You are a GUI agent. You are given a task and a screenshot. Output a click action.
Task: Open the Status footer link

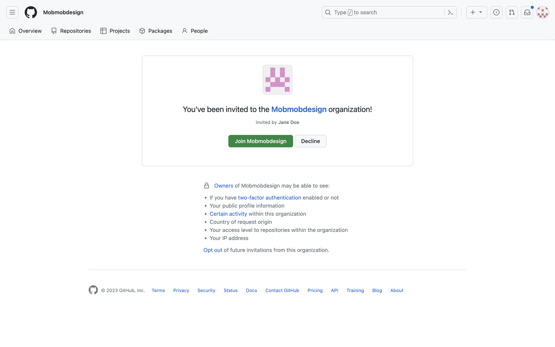[231, 290]
